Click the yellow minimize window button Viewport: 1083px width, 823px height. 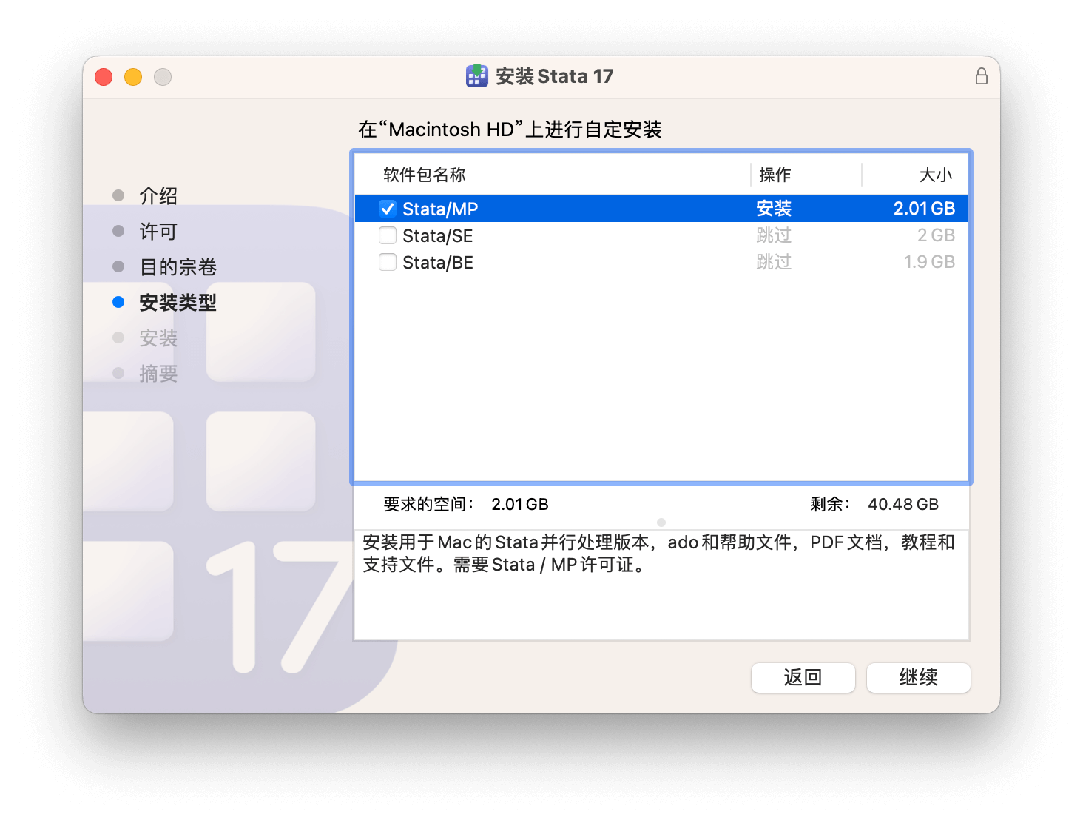(x=133, y=77)
